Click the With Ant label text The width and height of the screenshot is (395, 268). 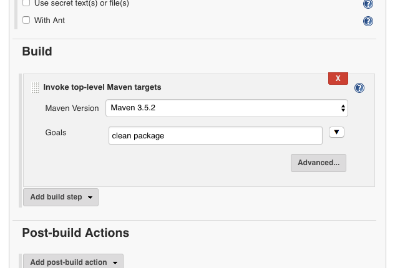pos(49,21)
